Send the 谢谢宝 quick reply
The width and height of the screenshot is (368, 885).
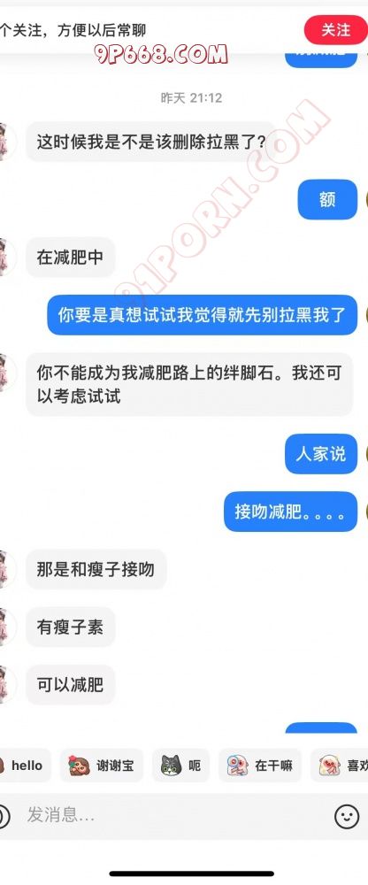pos(102,766)
